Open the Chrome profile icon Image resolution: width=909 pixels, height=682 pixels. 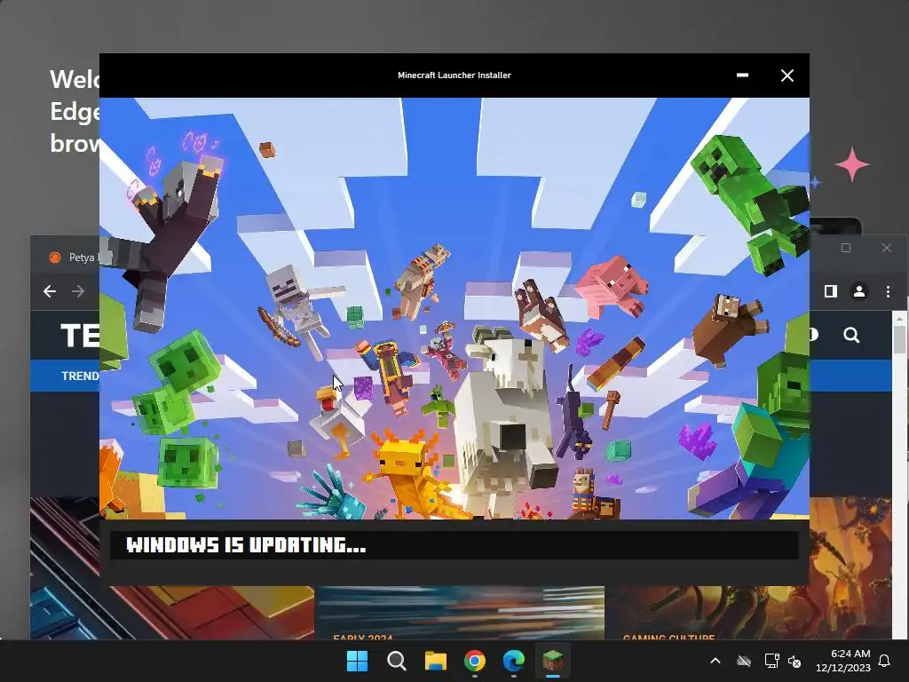coord(859,291)
